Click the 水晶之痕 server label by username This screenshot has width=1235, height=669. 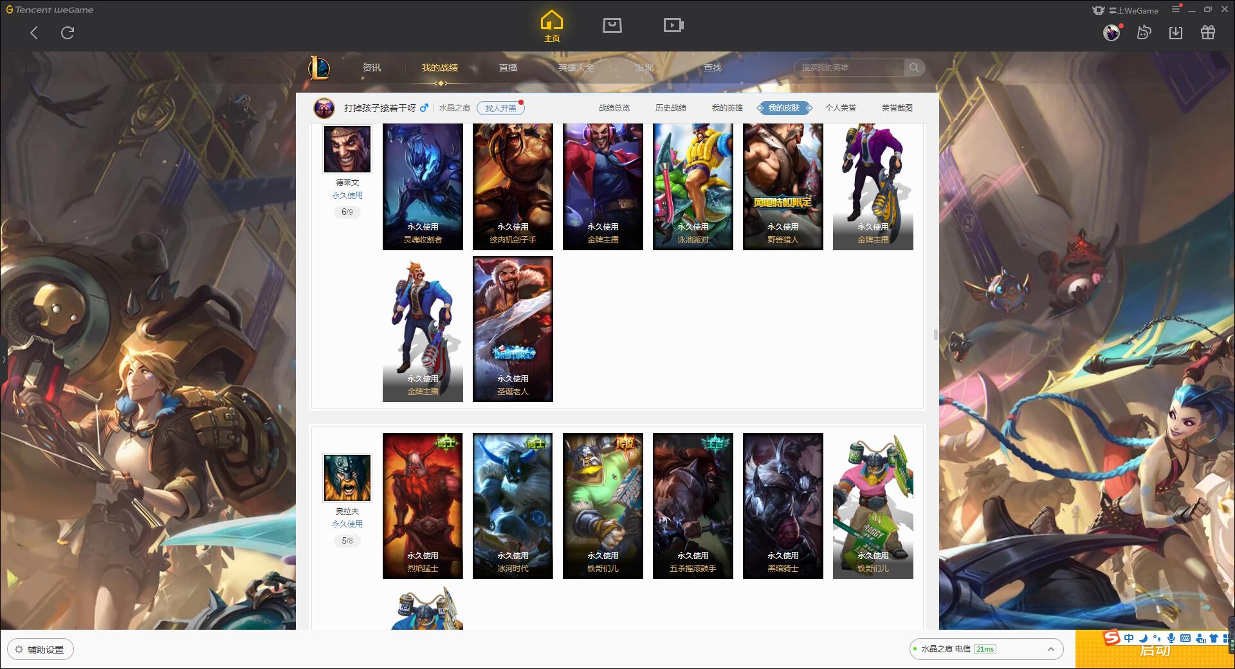(x=455, y=108)
